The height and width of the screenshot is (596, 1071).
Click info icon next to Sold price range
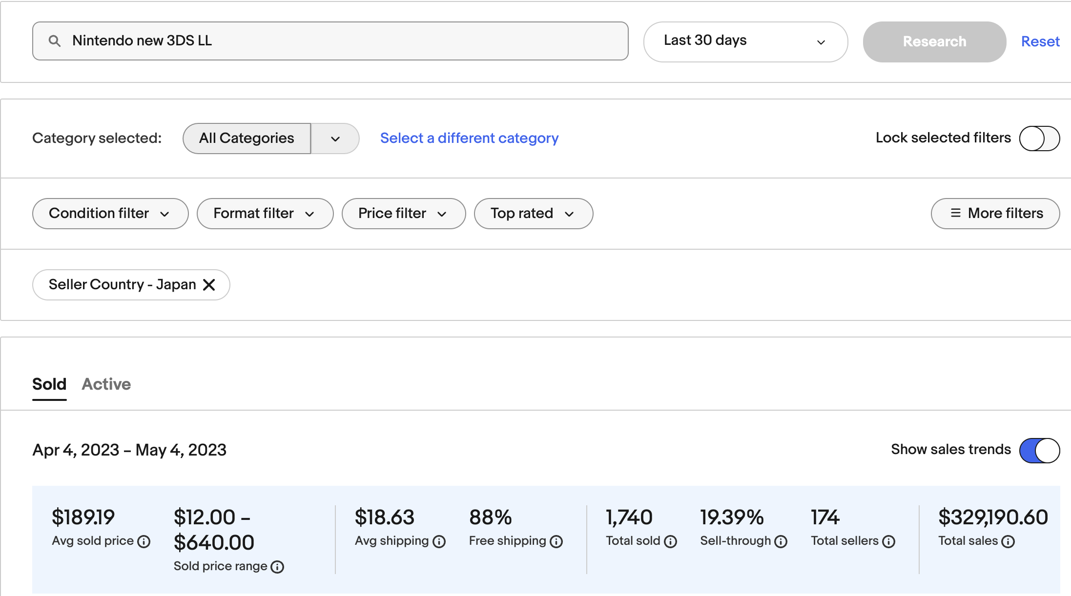pyautogui.click(x=277, y=567)
